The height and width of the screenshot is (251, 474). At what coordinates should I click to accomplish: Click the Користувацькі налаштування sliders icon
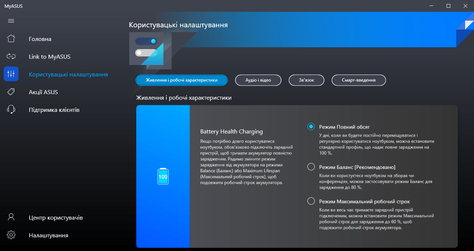11,74
